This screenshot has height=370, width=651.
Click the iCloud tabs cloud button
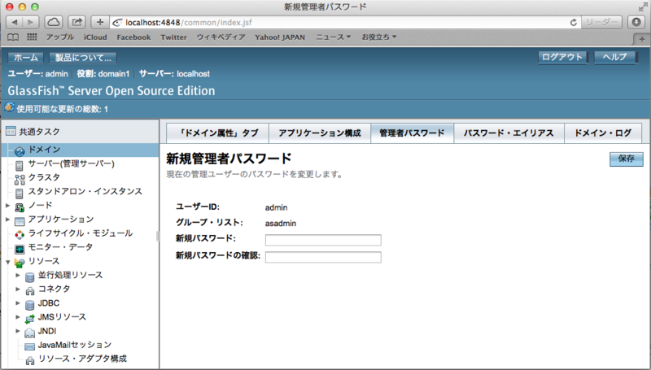[x=53, y=22]
